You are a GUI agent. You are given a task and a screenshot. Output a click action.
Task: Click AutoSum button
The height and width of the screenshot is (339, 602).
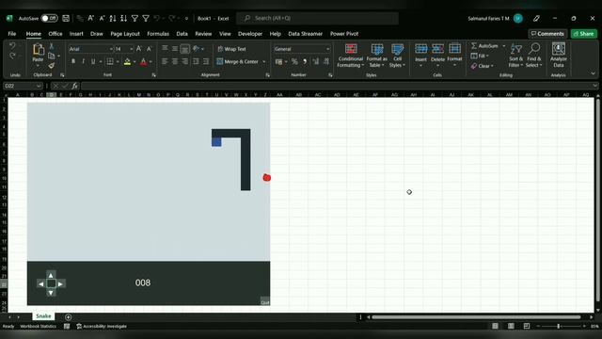tap(484, 46)
